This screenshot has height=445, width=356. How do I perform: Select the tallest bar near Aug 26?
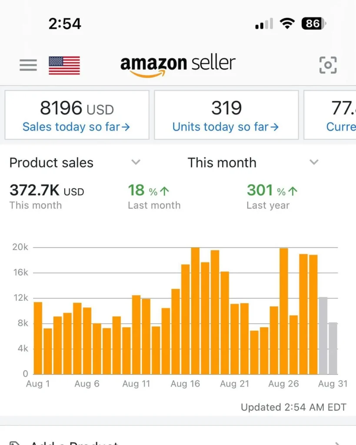[x=284, y=311]
